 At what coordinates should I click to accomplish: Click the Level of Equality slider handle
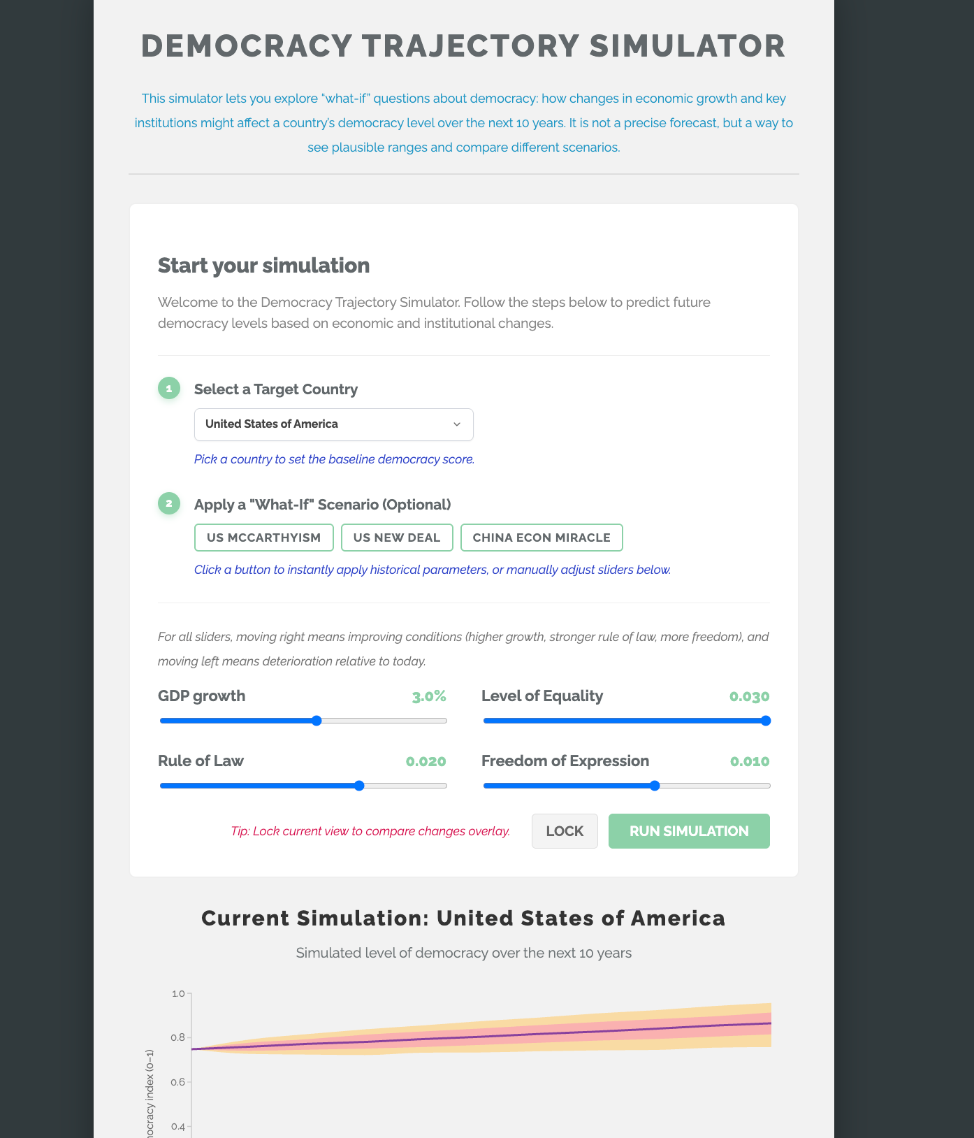[x=766, y=721]
